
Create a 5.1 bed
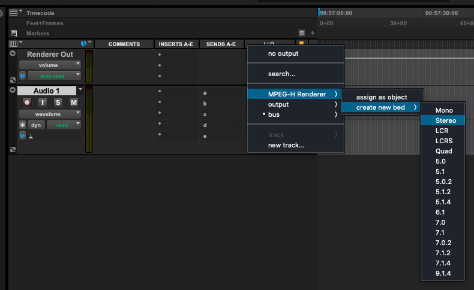(x=443, y=172)
